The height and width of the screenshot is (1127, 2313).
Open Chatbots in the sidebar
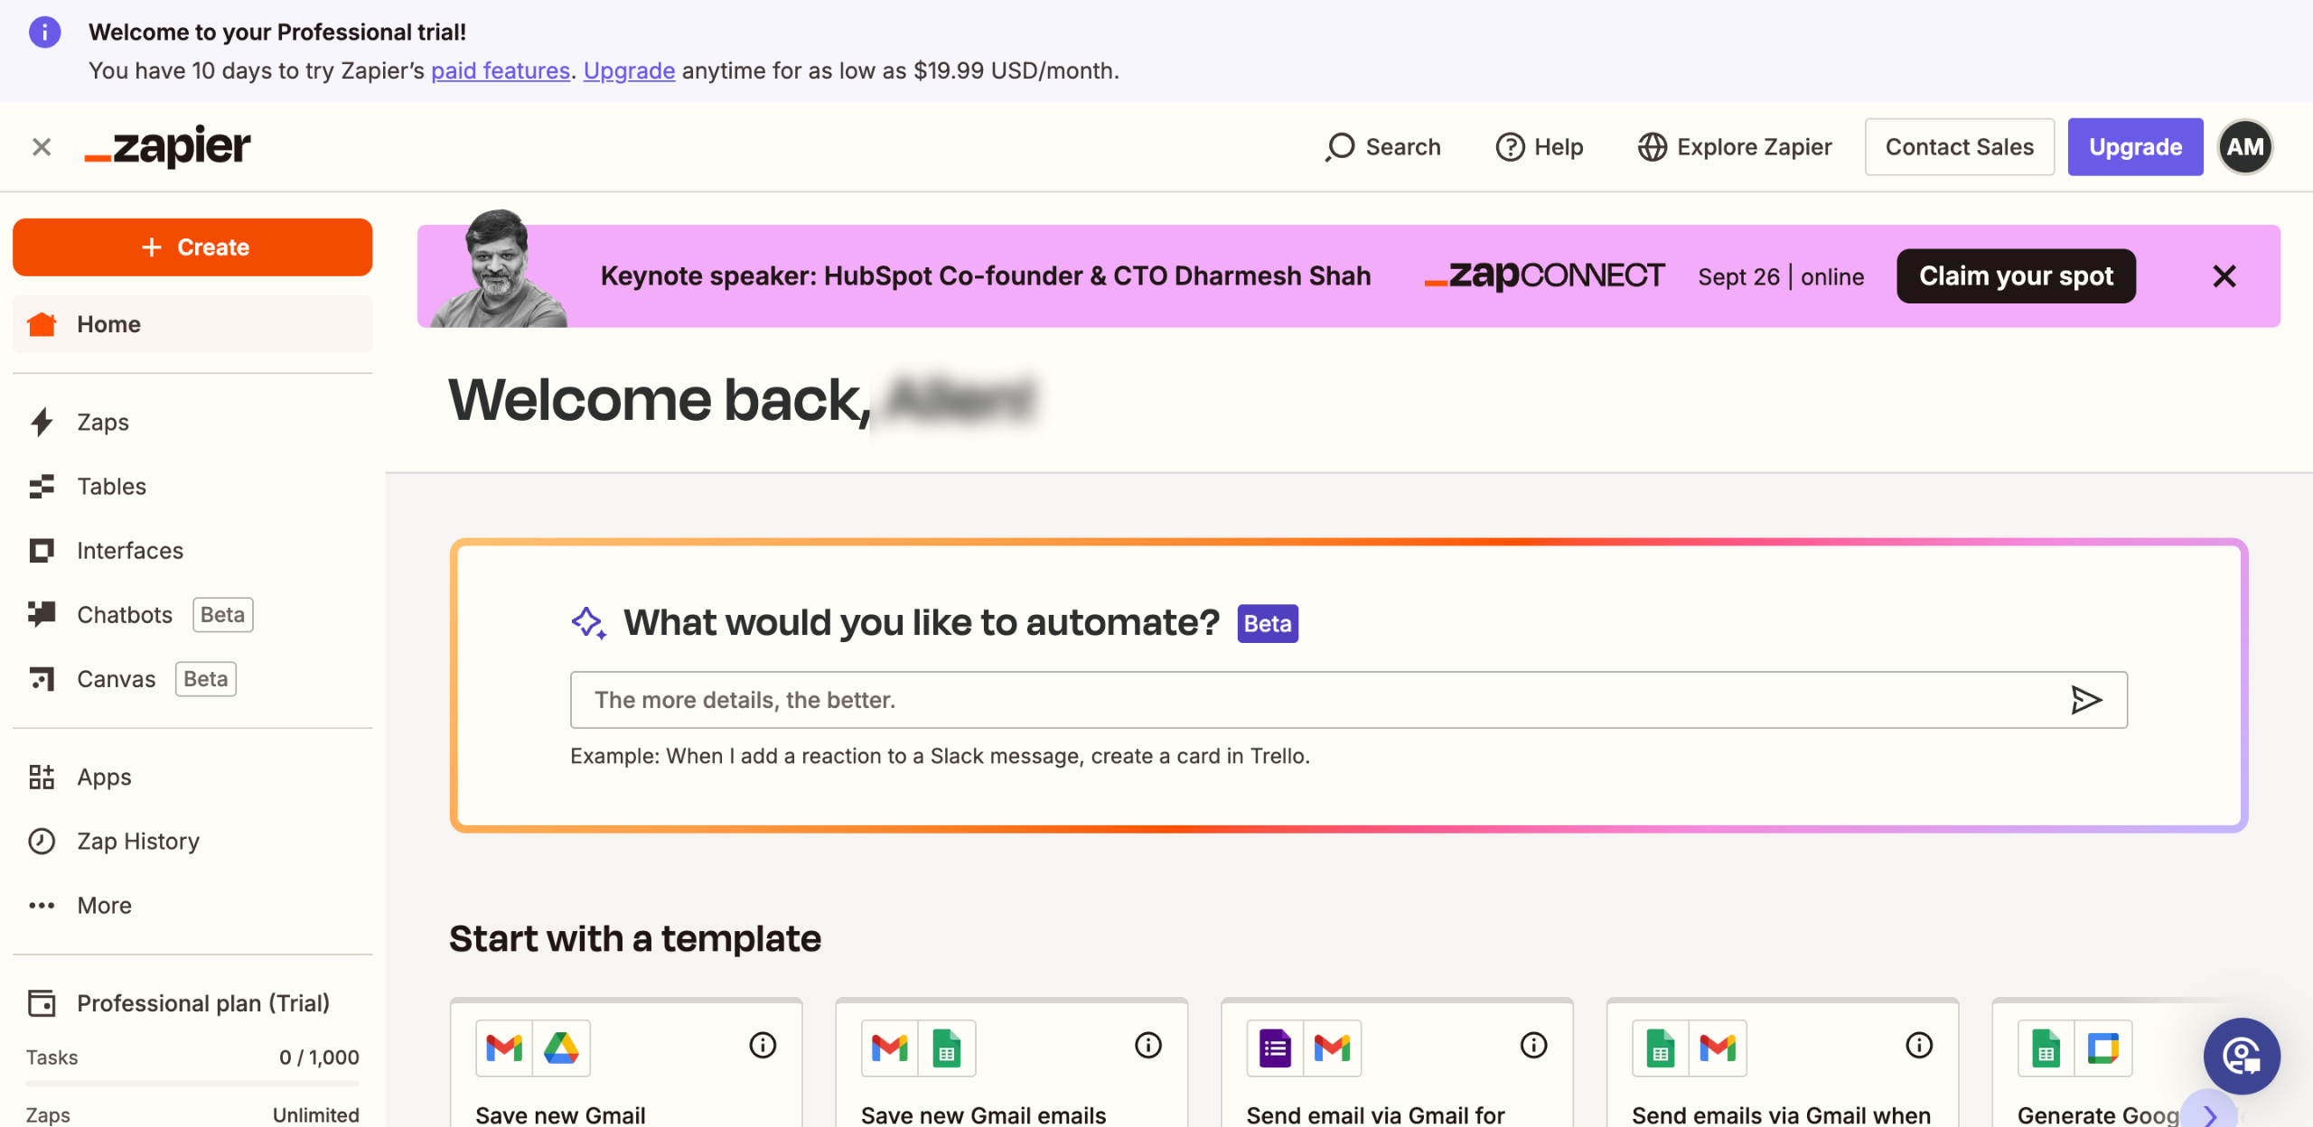125,614
